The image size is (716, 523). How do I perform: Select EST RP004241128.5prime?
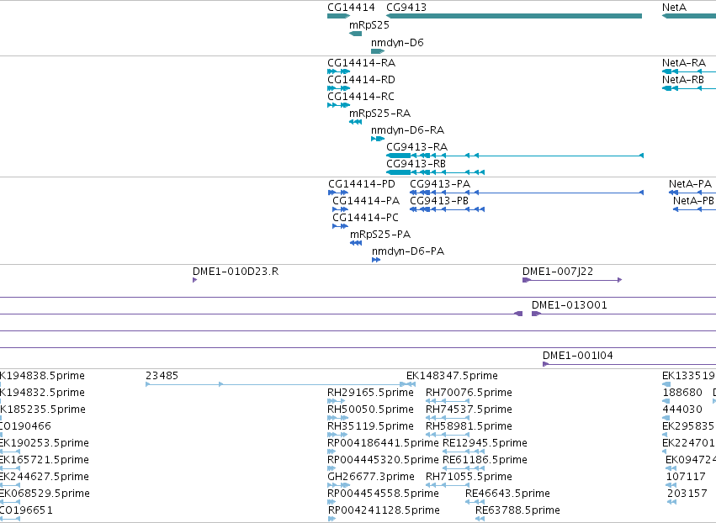(x=384, y=510)
